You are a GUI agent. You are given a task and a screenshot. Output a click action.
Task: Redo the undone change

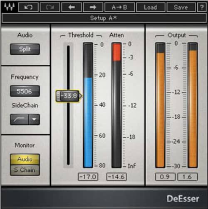50,7
